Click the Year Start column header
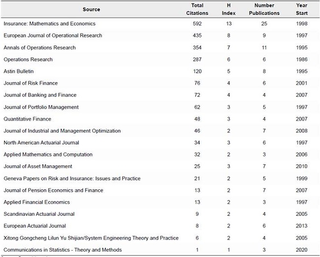Image resolution: width=320 pixels, height=257 pixels. [302, 9]
